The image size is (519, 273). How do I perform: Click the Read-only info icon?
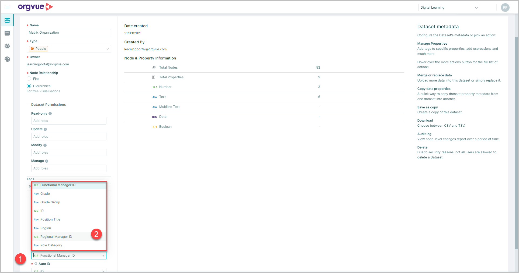[50, 114]
